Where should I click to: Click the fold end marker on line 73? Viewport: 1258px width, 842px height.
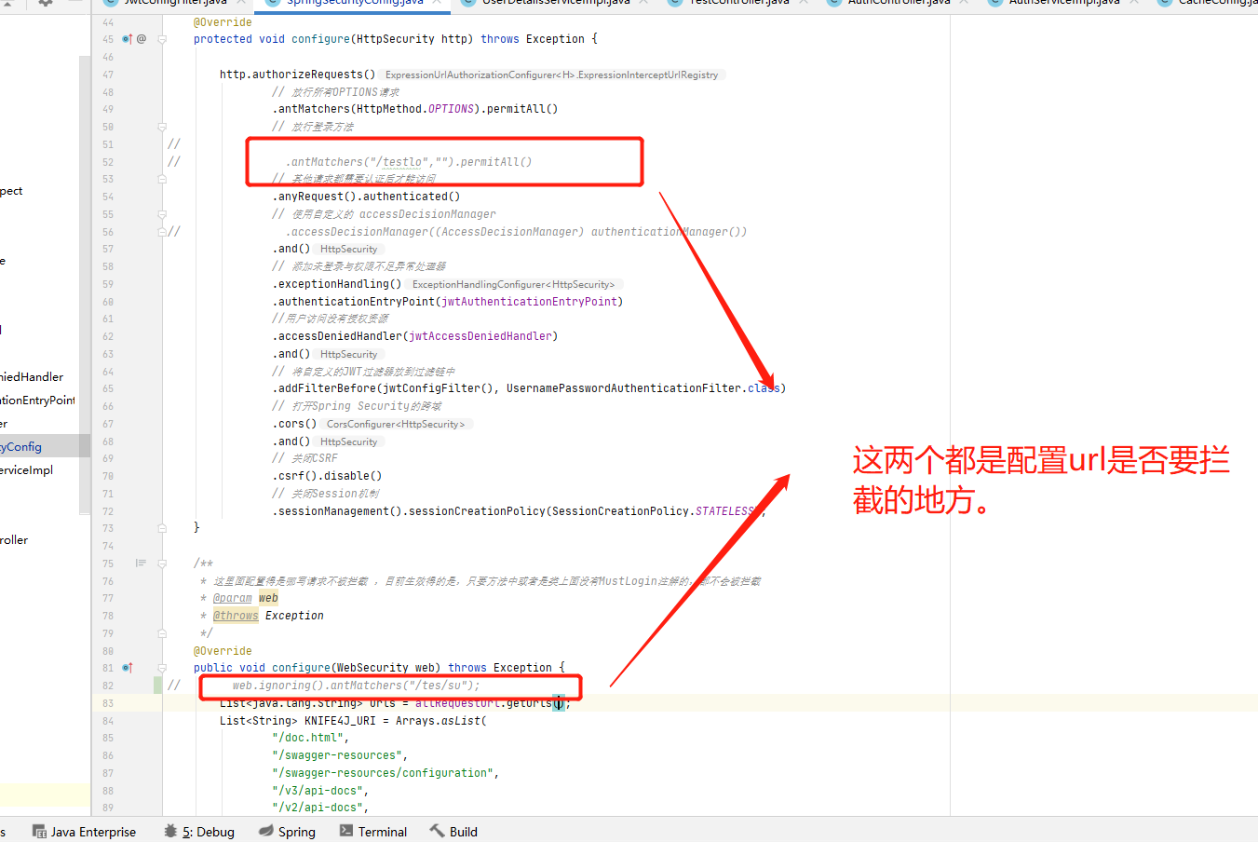(162, 528)
